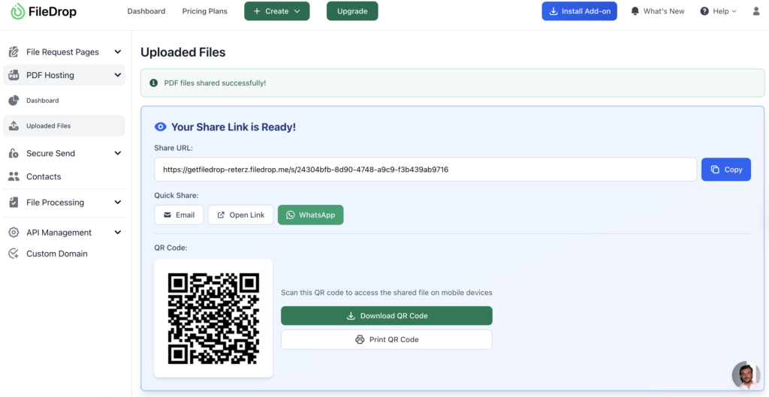Expand the File Processing chevron
The width and height of the screenshot is (769, 397).
(x=118, y=203)
